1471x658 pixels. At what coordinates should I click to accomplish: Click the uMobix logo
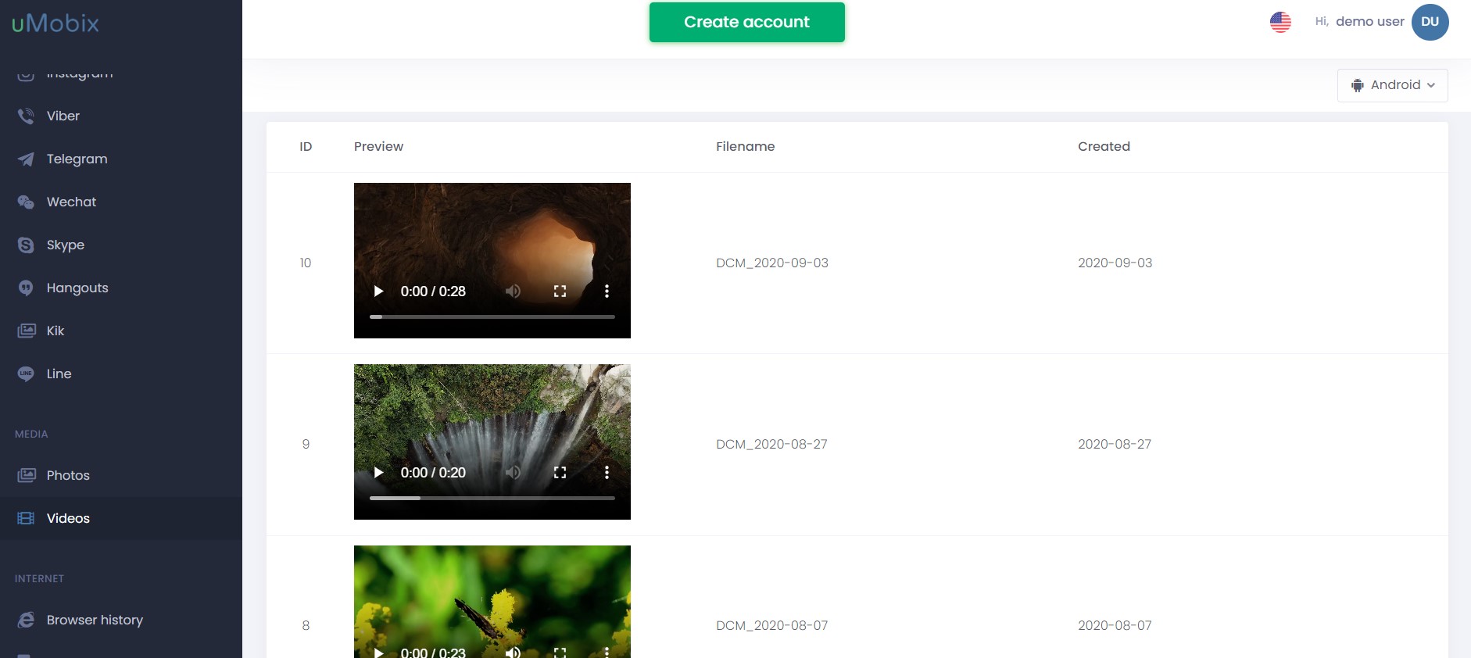point(55,23)
